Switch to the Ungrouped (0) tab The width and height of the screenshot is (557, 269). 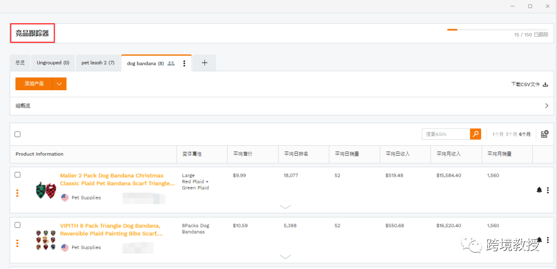(53, 63)
